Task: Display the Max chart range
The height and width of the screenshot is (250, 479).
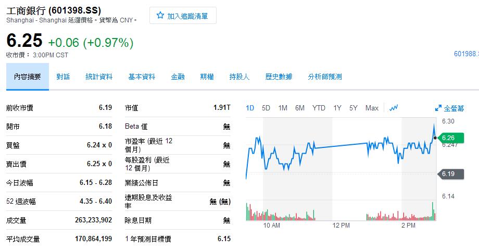Action: pos(372,108)
